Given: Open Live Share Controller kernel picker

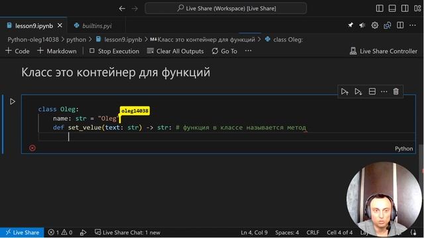Looking at the screenshot, I should 384,51.
